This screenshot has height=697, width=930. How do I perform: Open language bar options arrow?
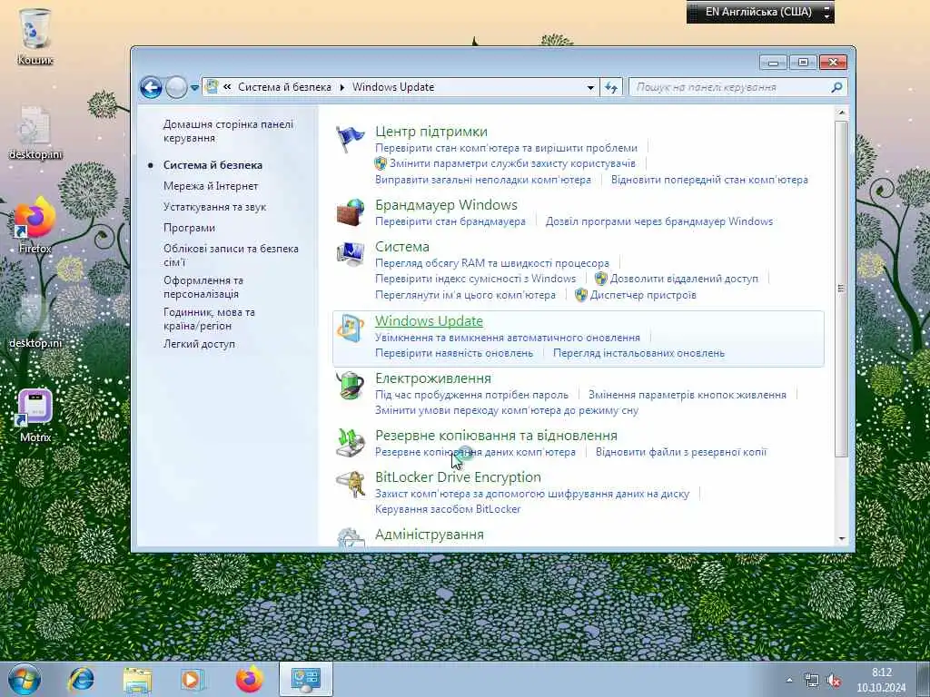point(826,16)
